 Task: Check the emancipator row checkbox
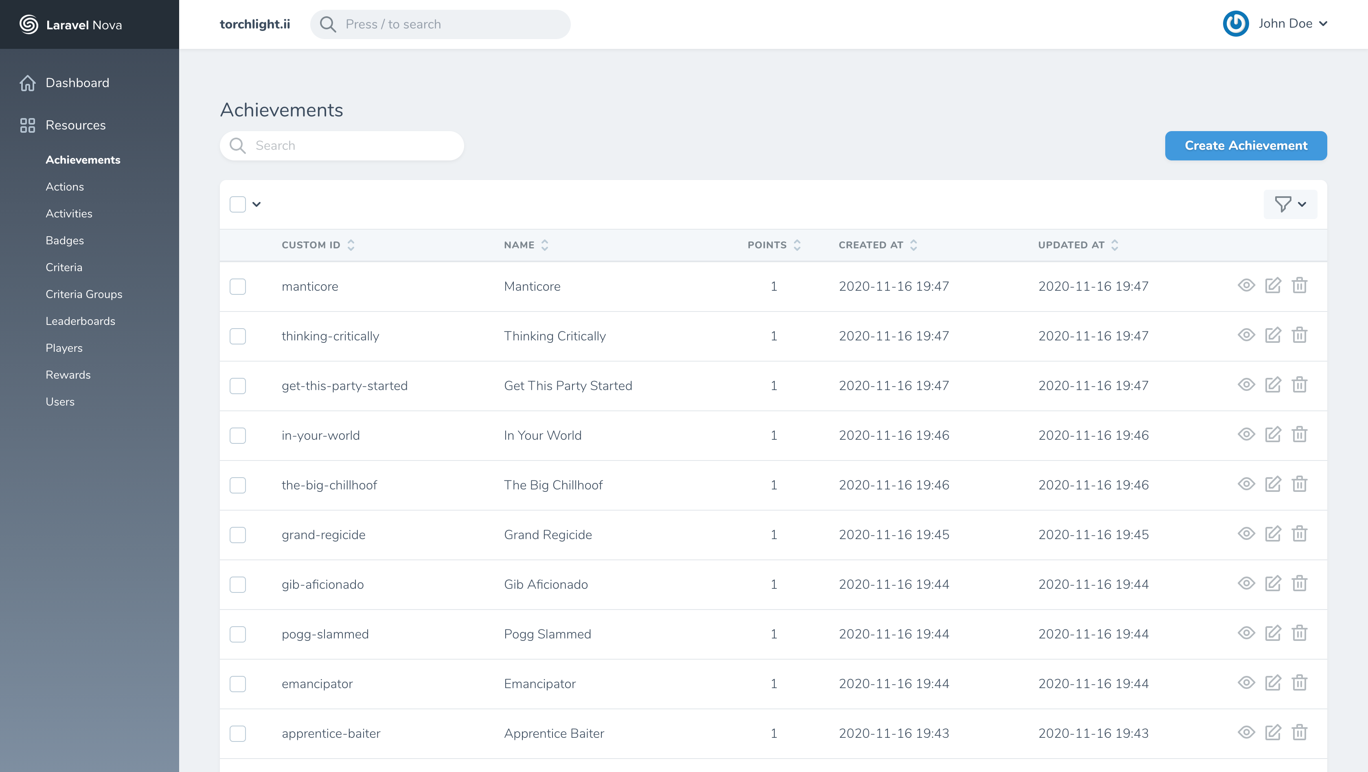[237, 684]
